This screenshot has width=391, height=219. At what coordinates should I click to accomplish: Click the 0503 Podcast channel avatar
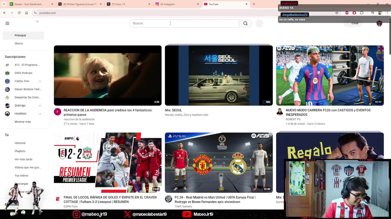pyautogui.click(x=7, y=73)
